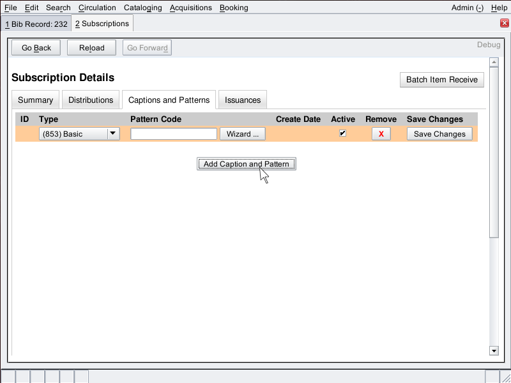The width and height of the screenshot is (511, 383).
Task: Switch to the Distributions tab
Action: [91, 100]
